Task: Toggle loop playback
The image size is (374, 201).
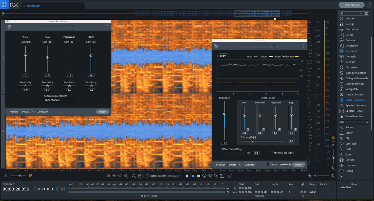Action: (58, 189)
